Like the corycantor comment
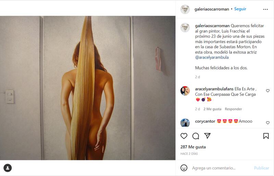This screenshot has width=274, height=176. point(267,123)
